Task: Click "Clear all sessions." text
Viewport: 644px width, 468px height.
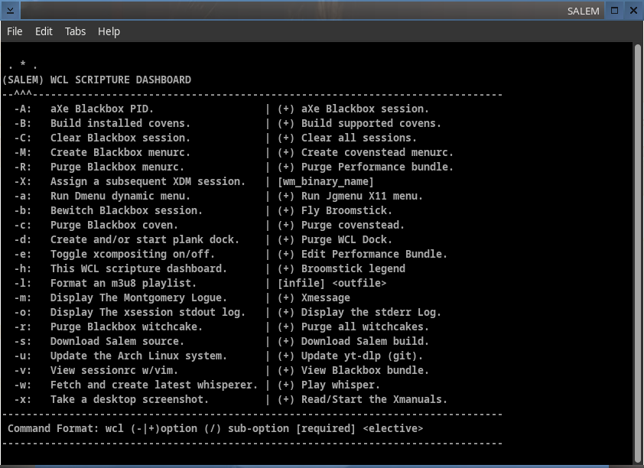Action: (x=359, y=138)
